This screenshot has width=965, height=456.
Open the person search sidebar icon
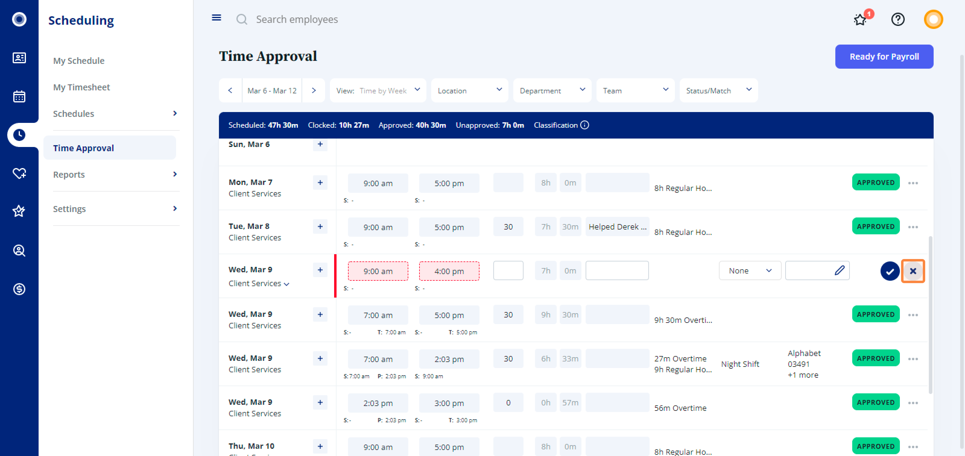click(19, 250)
